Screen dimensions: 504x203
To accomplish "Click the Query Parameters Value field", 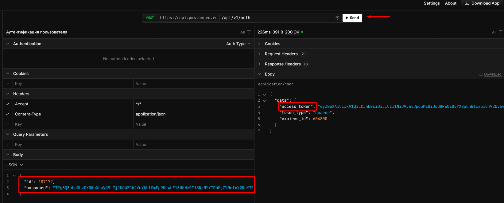I will [x=194, y=144].
